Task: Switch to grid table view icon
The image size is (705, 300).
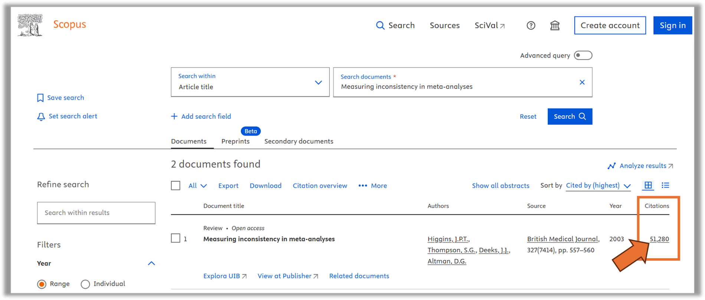Action: [648, 185]
